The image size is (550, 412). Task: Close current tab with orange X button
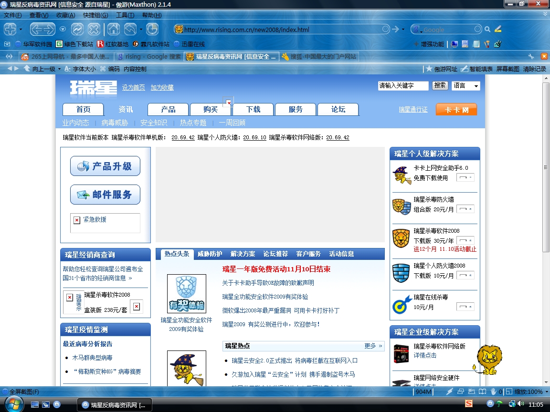pyautogui.click(x=544, y=56)
